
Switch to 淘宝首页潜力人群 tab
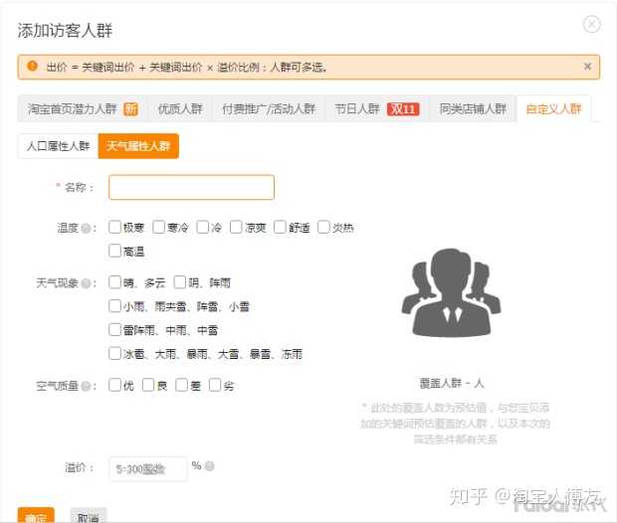pyautogui.click(x=82, y=109)
